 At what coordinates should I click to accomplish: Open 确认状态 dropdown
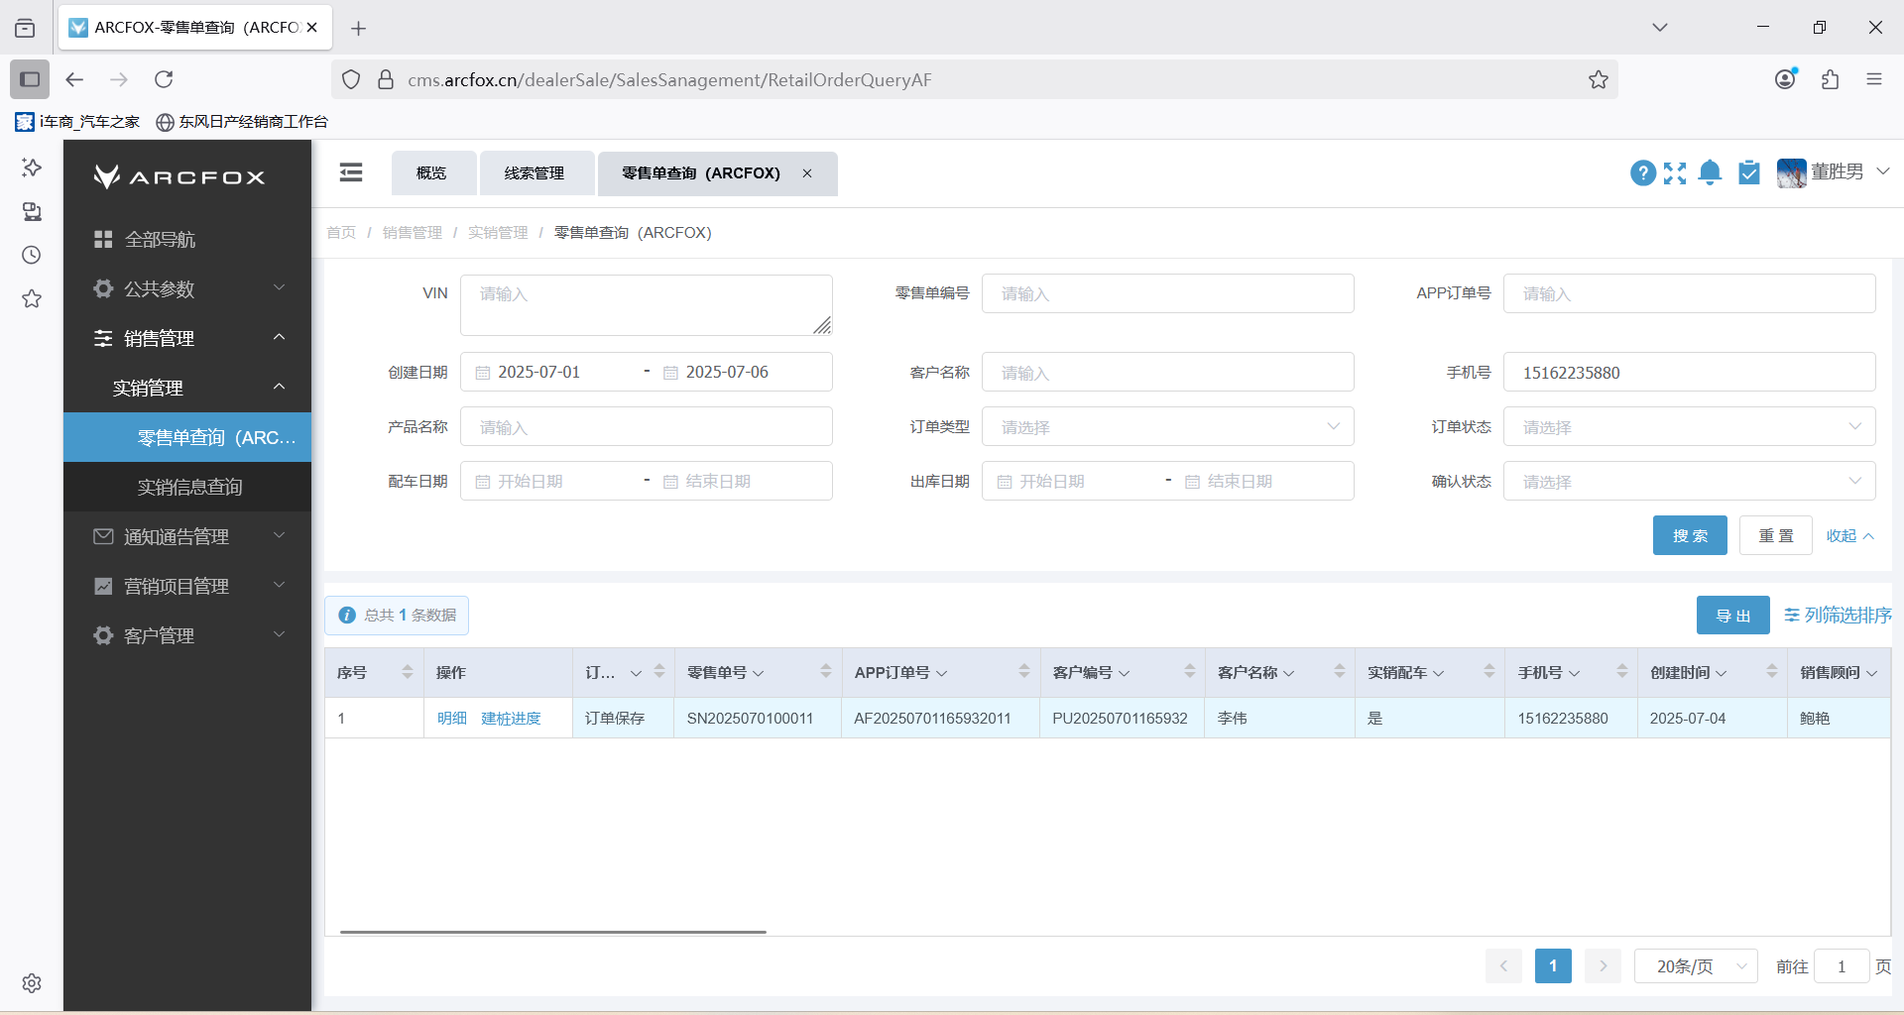pyautogui.click(x=1689, y=481)
